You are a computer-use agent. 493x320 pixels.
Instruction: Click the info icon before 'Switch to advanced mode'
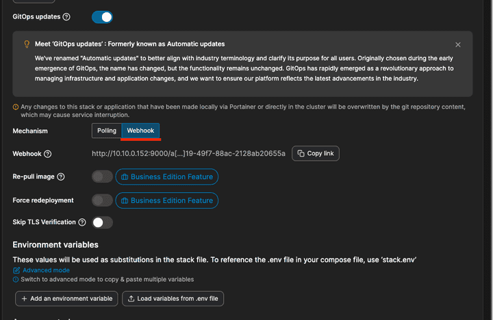pyautogui.click(x=16, y=279)
